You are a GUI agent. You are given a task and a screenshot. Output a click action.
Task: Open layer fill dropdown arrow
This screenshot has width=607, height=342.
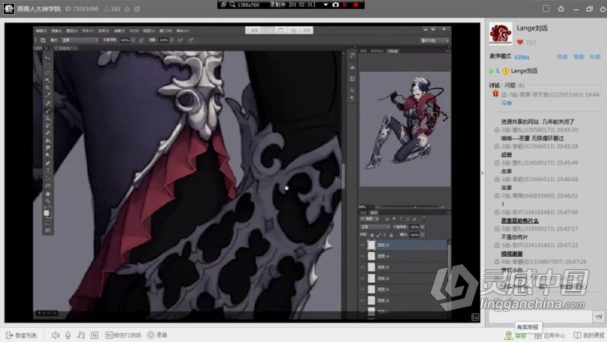coord(423,235)
